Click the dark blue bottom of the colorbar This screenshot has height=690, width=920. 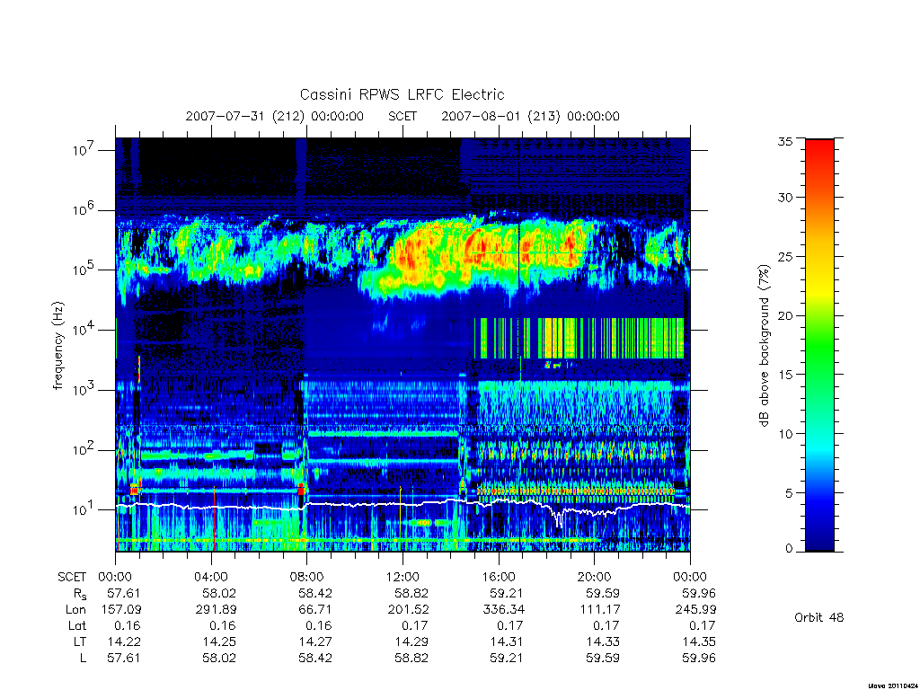tap(819, 537)
